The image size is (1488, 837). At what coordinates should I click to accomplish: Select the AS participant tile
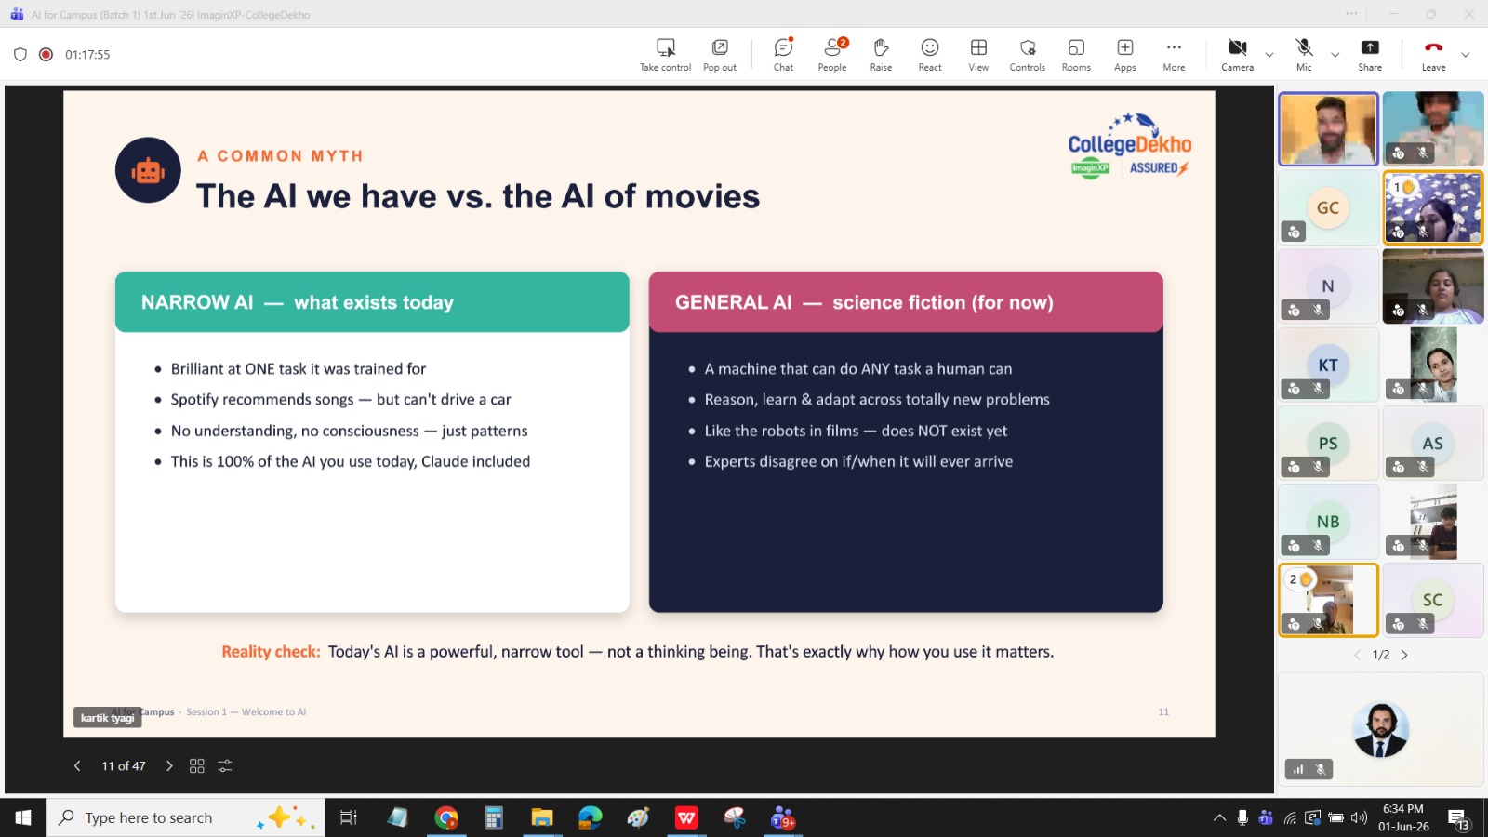point(1433,443)
